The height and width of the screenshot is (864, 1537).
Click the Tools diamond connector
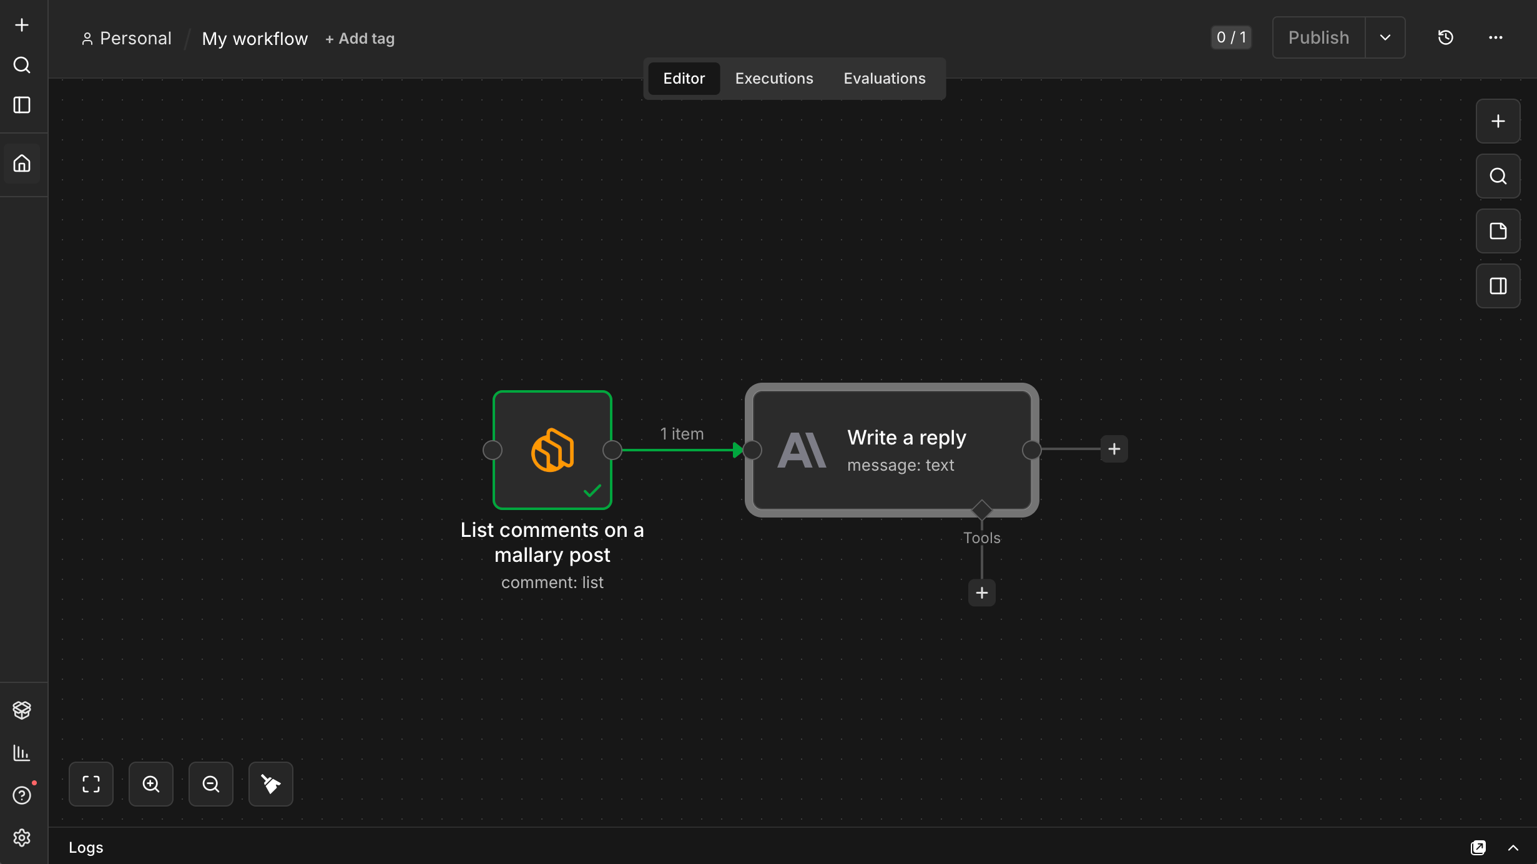click(x=982, y=509)
